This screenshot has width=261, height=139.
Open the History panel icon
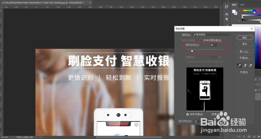coord(227,6)
